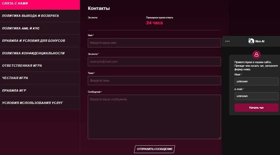Click the chat widget Имя input
This screenshot has height=155, width=280.
pyautogui.click(x=256, y=81)
